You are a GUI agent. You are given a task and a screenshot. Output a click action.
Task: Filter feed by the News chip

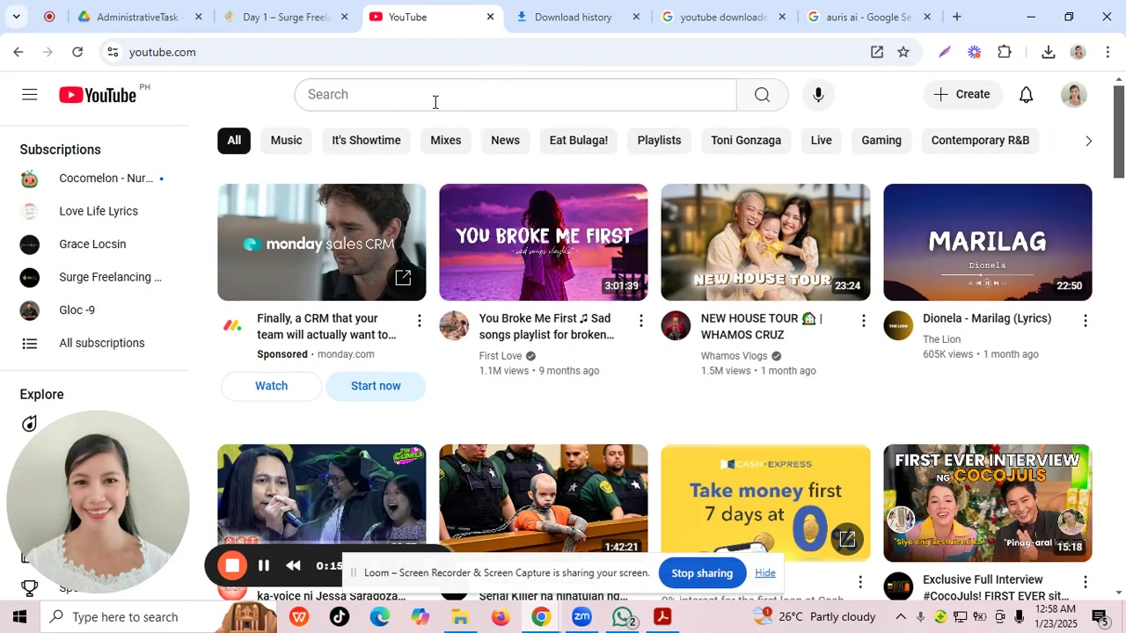tap(505, 141)
